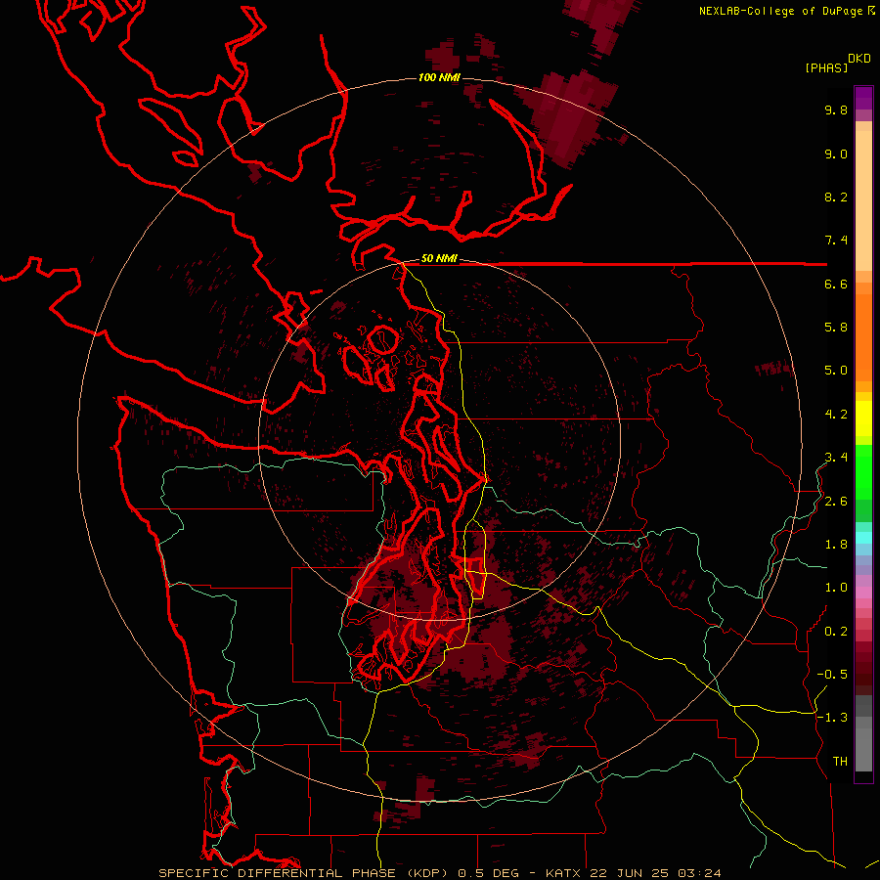Click the 6.6 value on the color scale
Image resolution: width=880 pixels, height=880 pixels.
tap(836, 284)
